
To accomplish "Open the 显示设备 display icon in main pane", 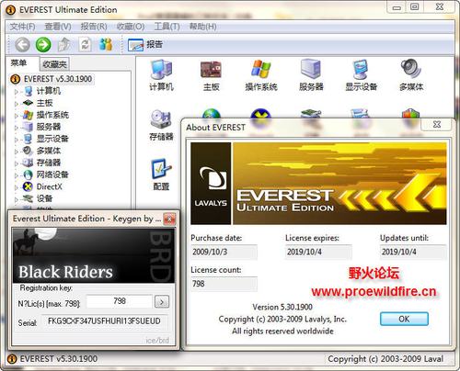I will point(361,75).
